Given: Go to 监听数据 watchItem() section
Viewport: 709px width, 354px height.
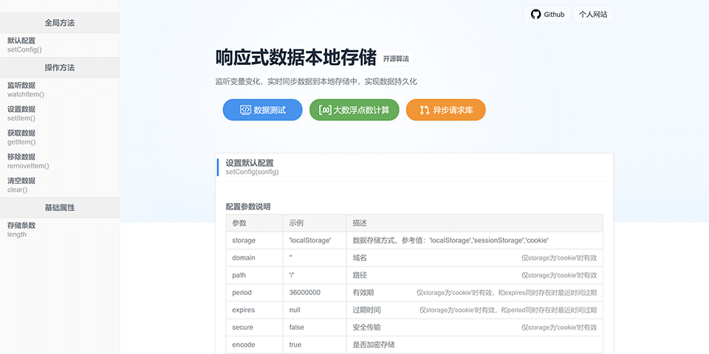Looking at the screenshot, I should [x=26, y=89].
